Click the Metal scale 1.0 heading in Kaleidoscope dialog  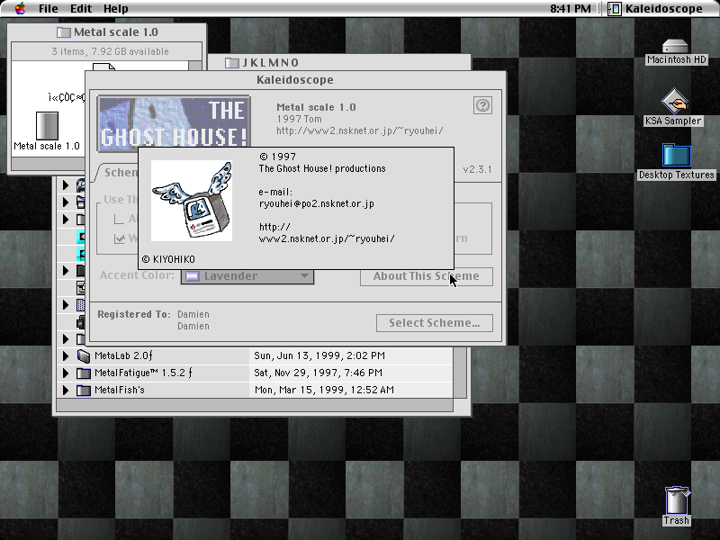[x=316, y=107]
